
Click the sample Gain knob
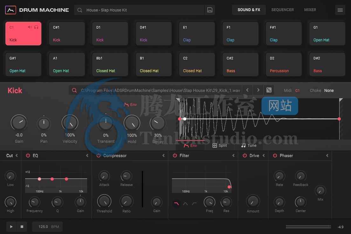(x=19, y=122)
